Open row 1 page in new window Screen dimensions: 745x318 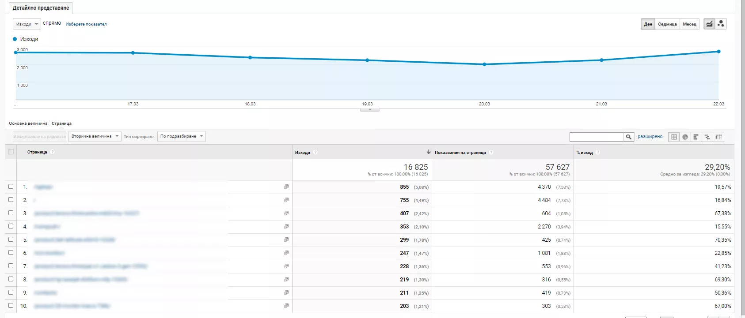(286, 187)
